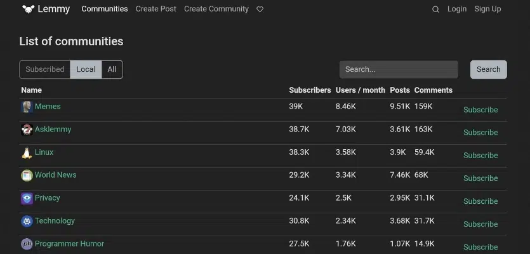Click the World News community icon

click(x=27, y=175)
